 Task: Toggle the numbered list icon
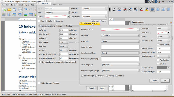[9, 15]
